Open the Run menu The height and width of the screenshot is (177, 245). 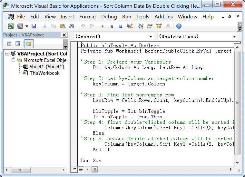127,17
